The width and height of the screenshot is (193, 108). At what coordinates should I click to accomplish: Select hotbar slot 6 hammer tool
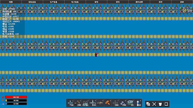(x=108, y=103)
